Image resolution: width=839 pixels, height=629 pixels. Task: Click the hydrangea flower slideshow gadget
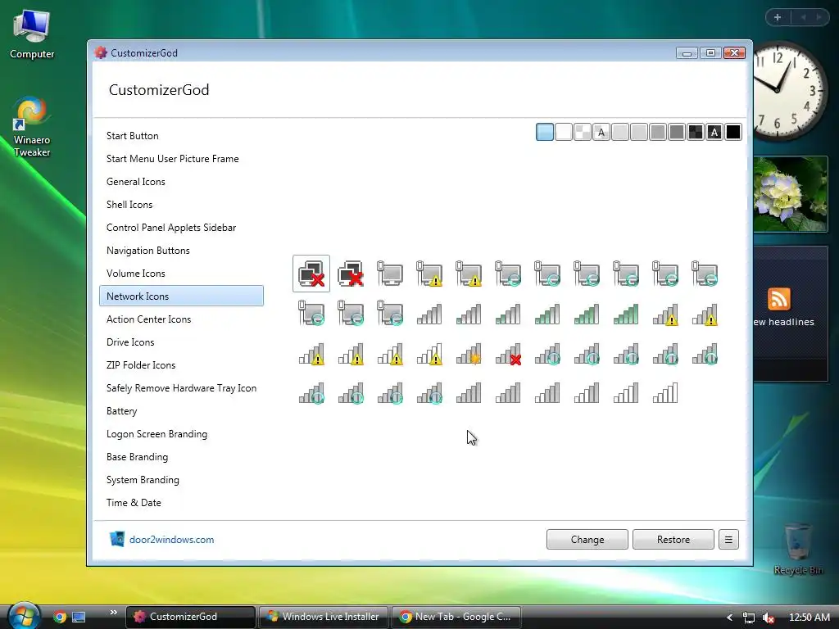coord(791,193)
